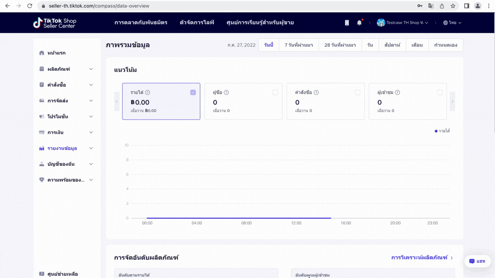This screenshot has width=495, height=278.
Task: Click the TikTok Shop Seller Center logo
Action: (x=55, y=23)
